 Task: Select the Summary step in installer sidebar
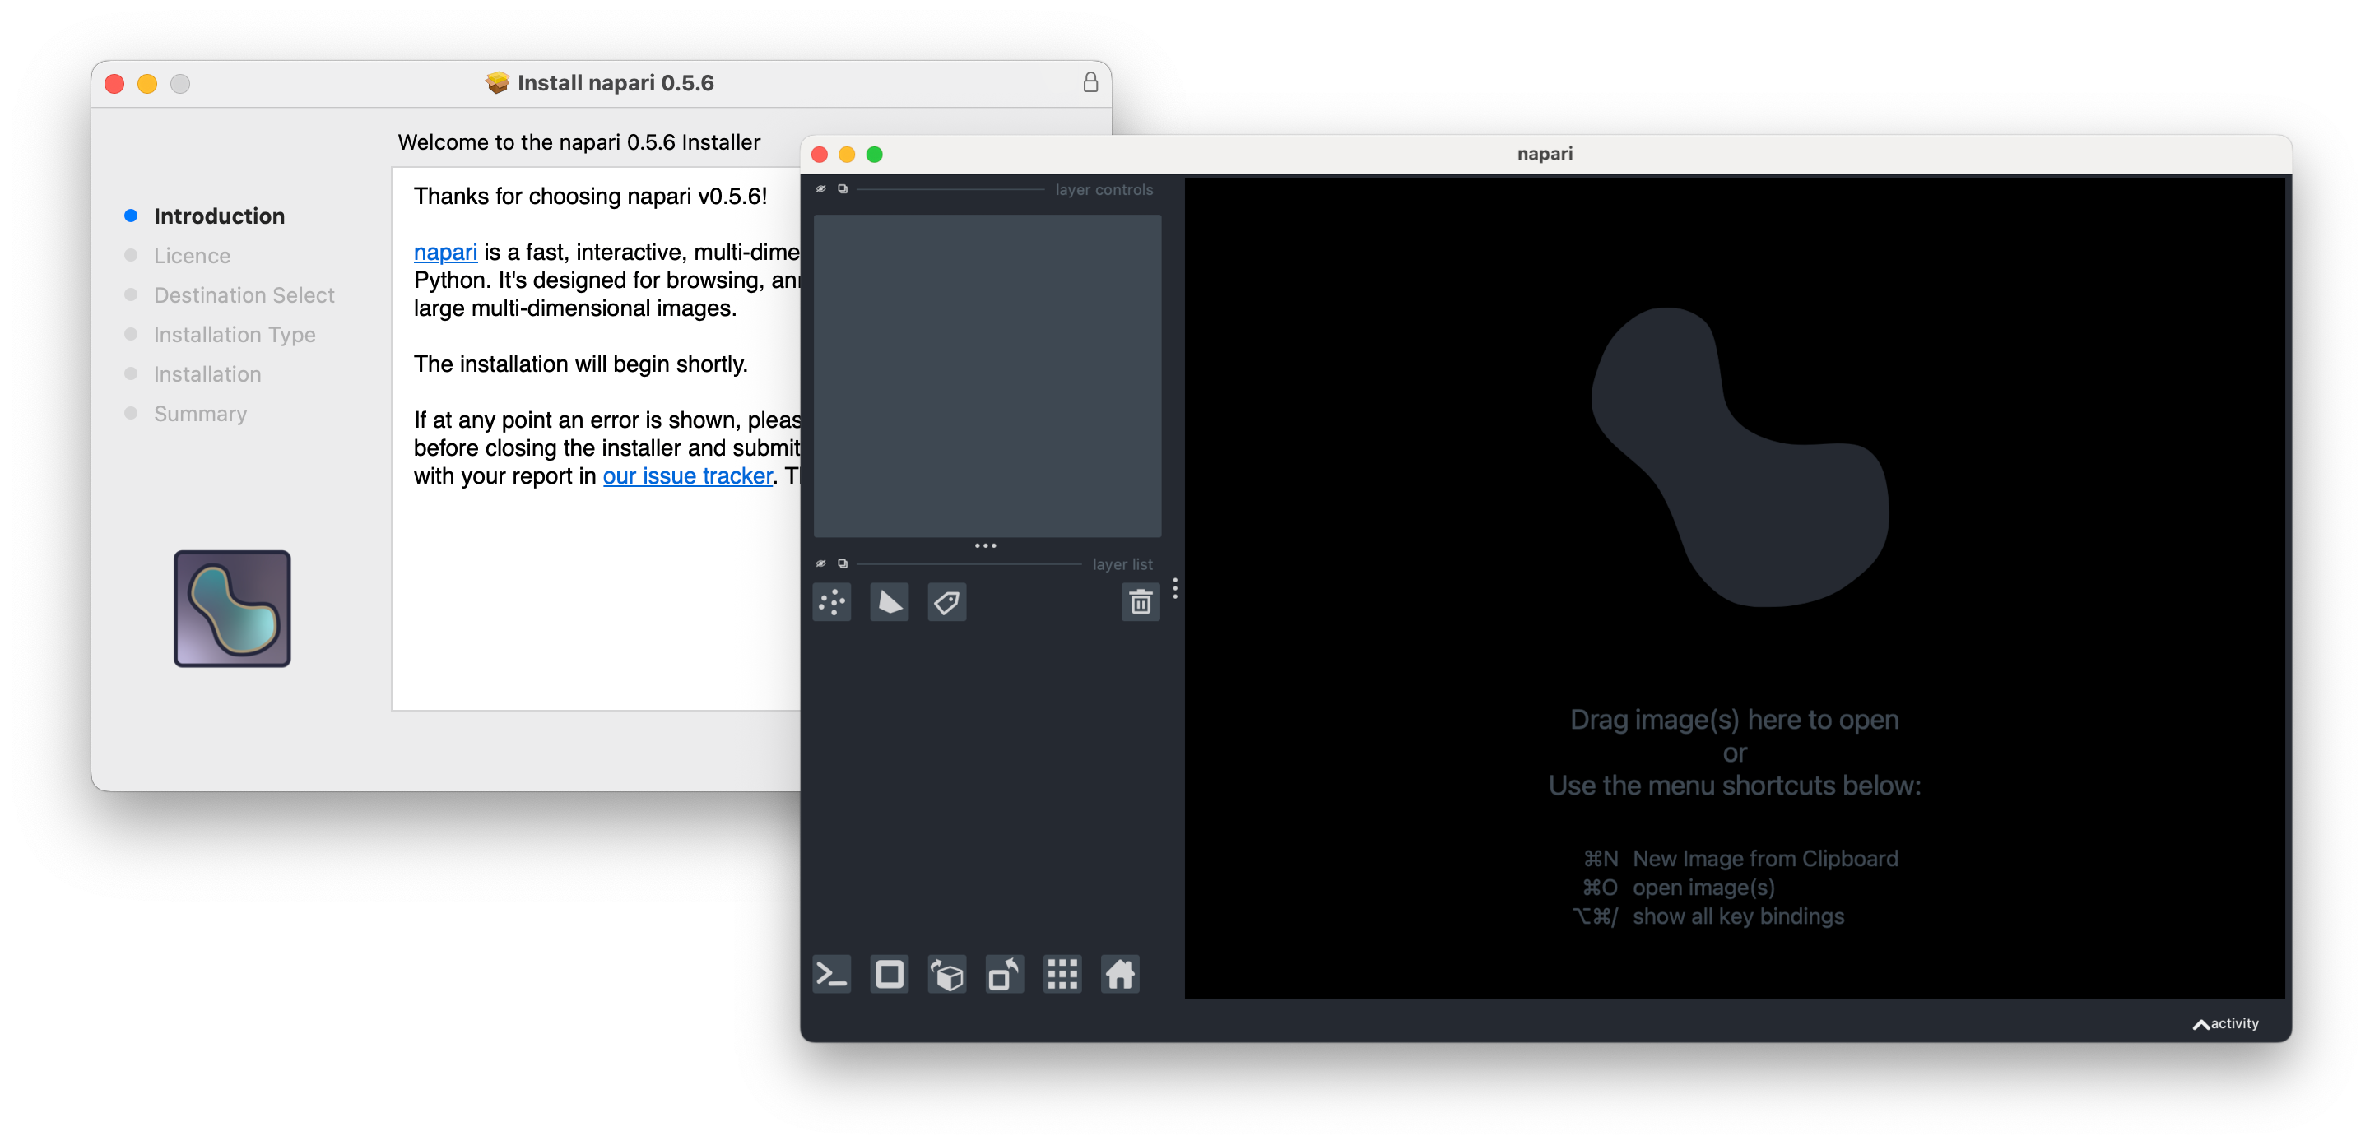tap(200, 414)
